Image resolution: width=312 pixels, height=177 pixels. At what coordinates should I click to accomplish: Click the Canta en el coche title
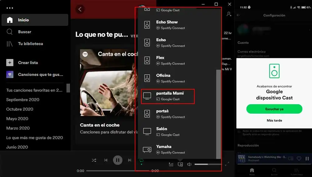100,125
